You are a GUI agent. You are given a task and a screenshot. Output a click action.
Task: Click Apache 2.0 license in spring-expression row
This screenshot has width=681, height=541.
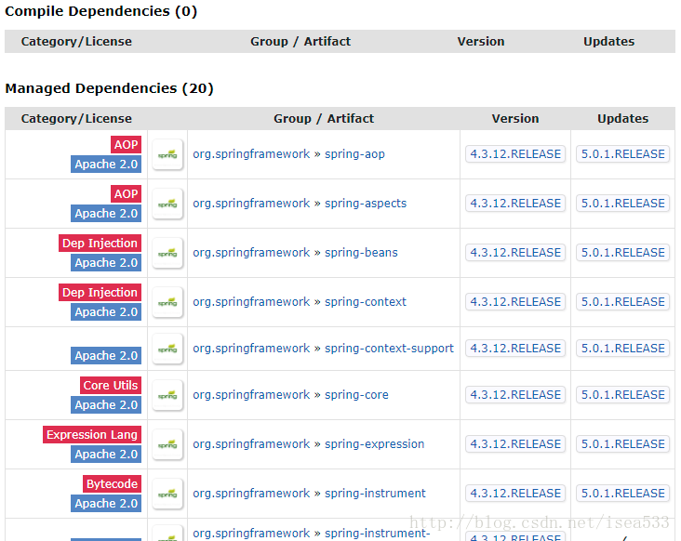pyautogui.click(x=106, y=454)
